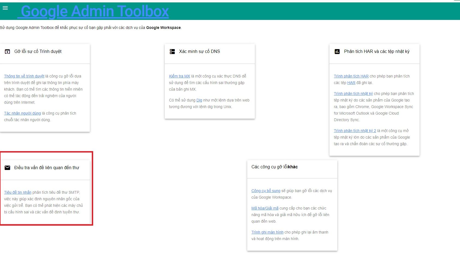Image resolution: width=460 pixels, height=254 pixels.
Task: Click the DNS verification card icon
Action: [172, 52]
